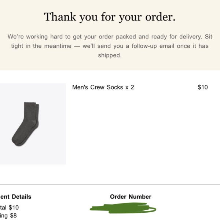Click the Order Number heading
Screen dimensions: 220x220
pyautogui.click(x=131, y=197)
